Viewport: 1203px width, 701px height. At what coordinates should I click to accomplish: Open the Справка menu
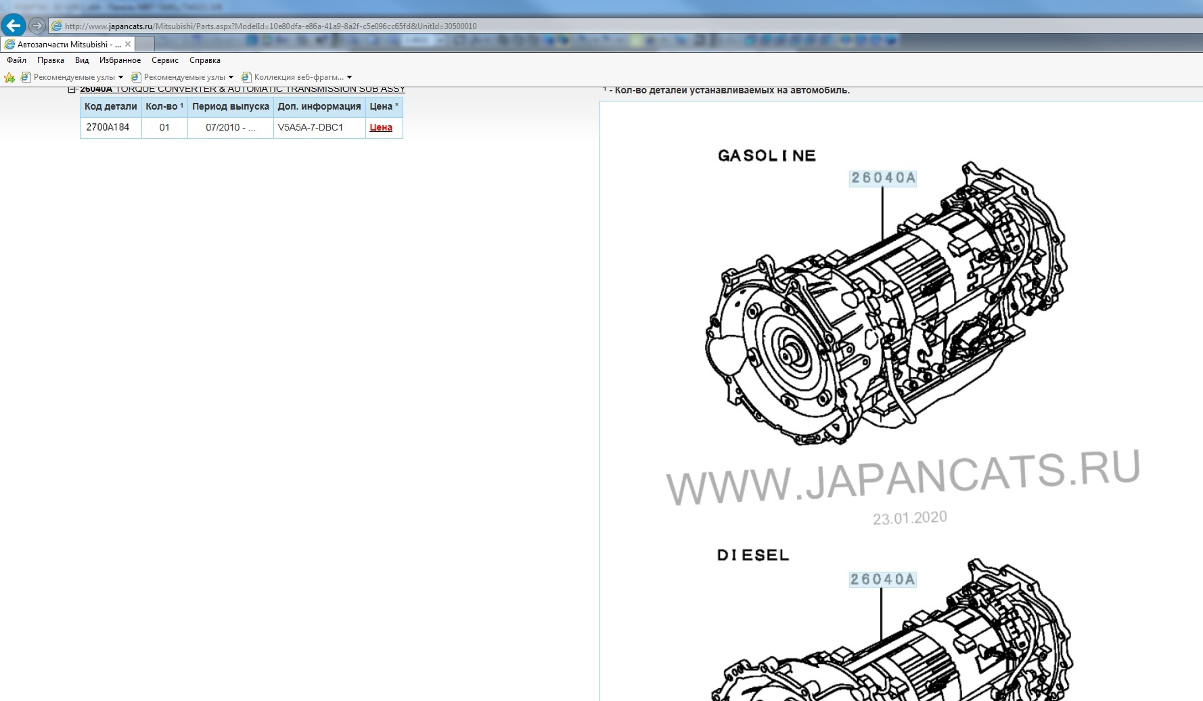pyautogui.click(x=205, y=60)
